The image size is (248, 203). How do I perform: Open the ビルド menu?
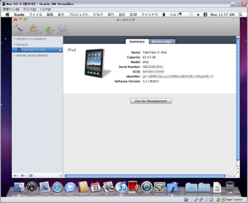click(x=98, y=15)
